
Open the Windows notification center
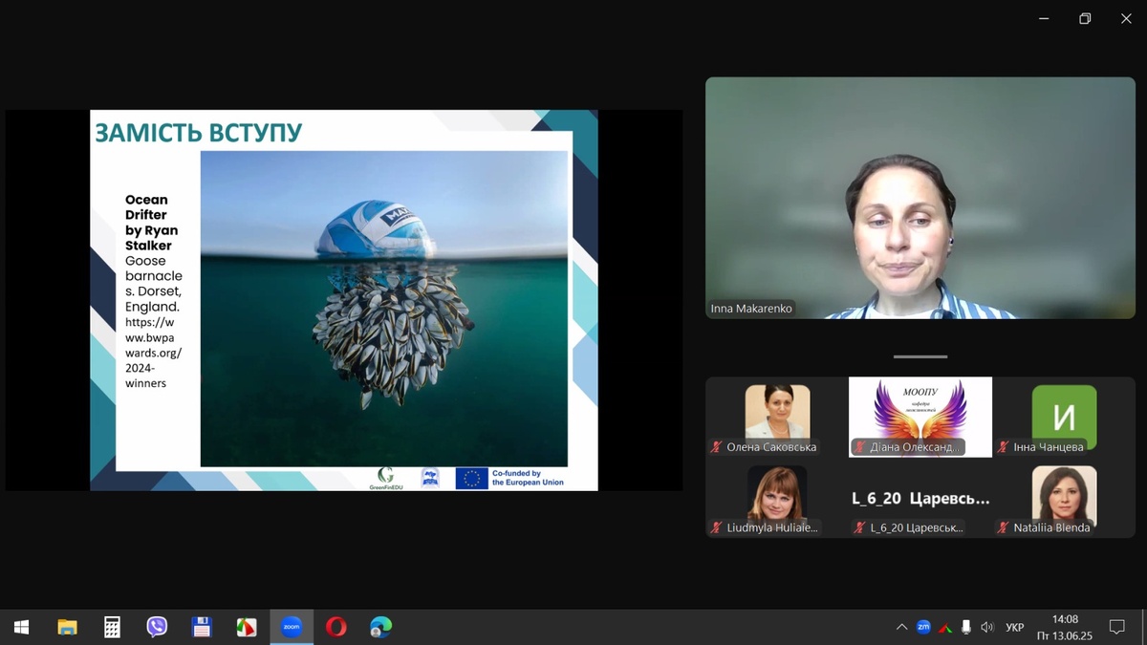[1116, 627]
